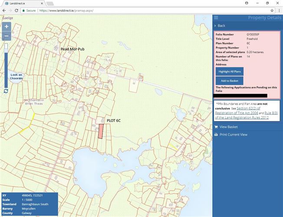
Task: Open the hamburger menu in Property Details
Action: click(x=216, y=17)
